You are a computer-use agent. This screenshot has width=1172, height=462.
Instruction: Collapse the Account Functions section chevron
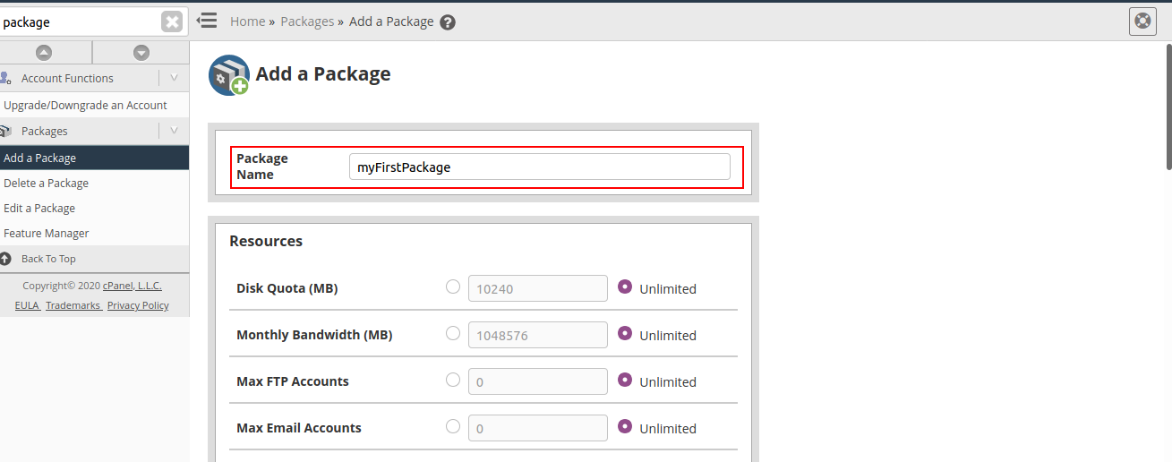[174, 78]
